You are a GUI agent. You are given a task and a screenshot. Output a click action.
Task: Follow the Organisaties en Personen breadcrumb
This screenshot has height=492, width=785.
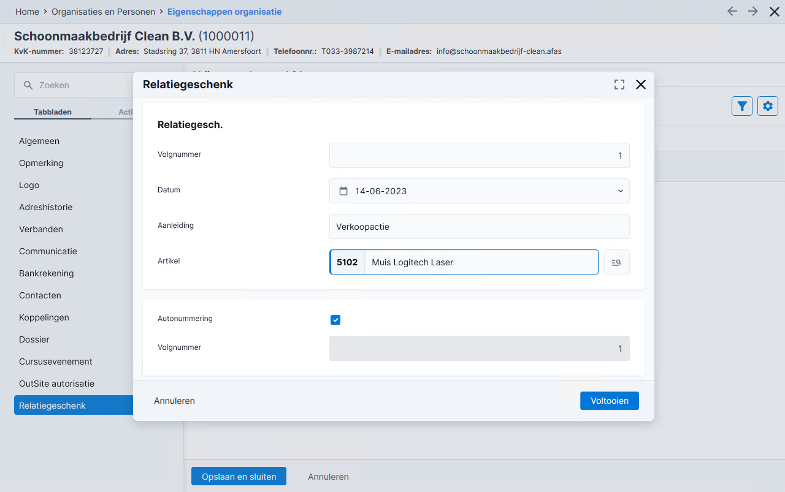pyautogui.click(x=104, y=12)
